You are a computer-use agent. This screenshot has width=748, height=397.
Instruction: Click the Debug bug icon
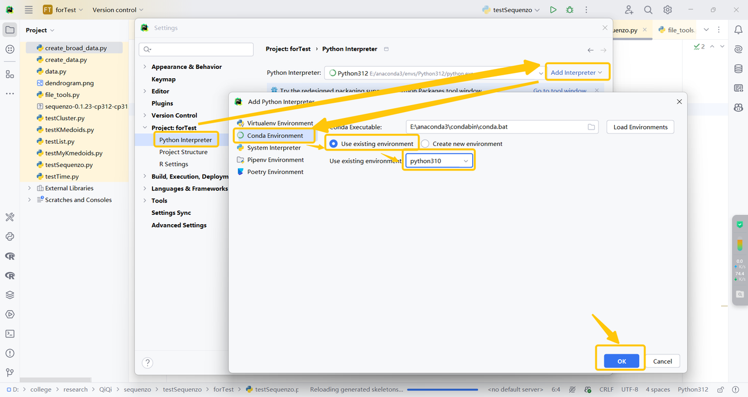tap(570, 10)
